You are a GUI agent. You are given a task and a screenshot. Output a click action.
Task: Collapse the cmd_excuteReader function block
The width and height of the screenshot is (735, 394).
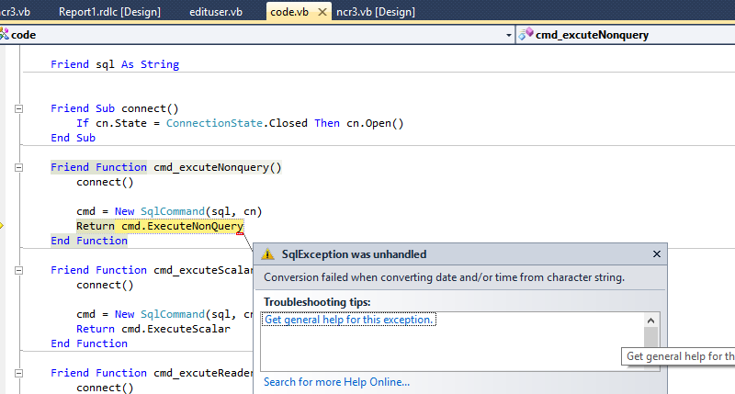[18, 374]
